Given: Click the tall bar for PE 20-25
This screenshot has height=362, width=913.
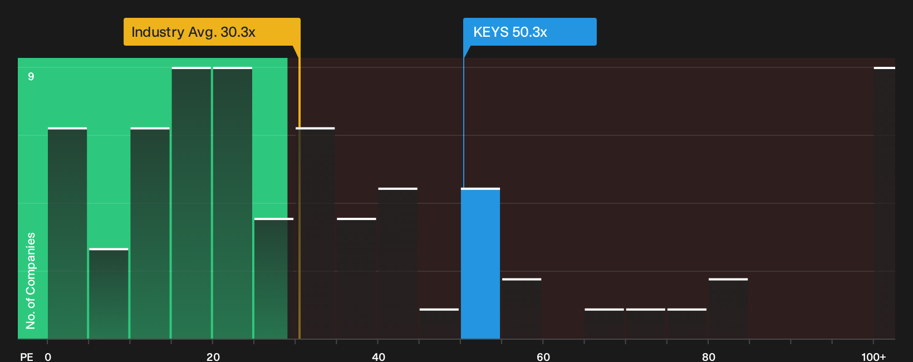Looking at the screenshot, I should tap(233, 203).
